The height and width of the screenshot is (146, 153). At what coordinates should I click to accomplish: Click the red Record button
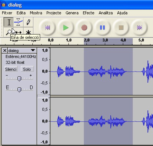coord(84,28)
